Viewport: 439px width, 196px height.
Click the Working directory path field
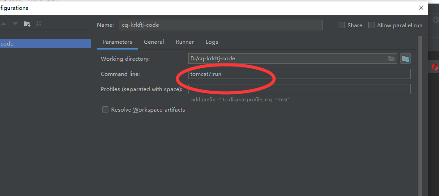tap(293, 58)
